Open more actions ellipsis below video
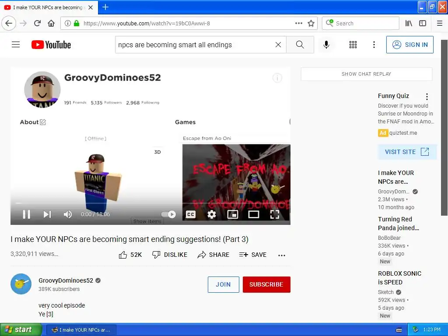448x336 pixels. (x=282, y=255)
